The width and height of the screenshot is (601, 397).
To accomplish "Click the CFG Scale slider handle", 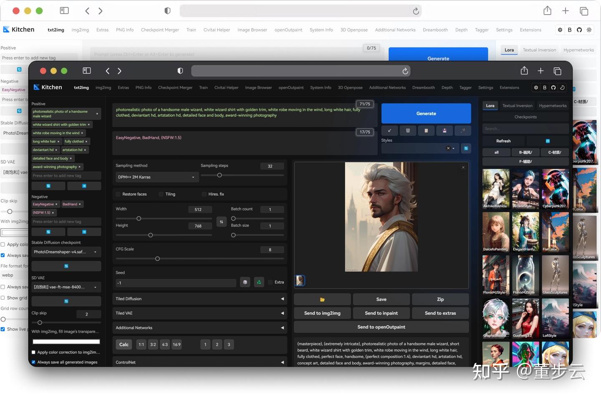I will pyautogui.click(x=157, y=259).
